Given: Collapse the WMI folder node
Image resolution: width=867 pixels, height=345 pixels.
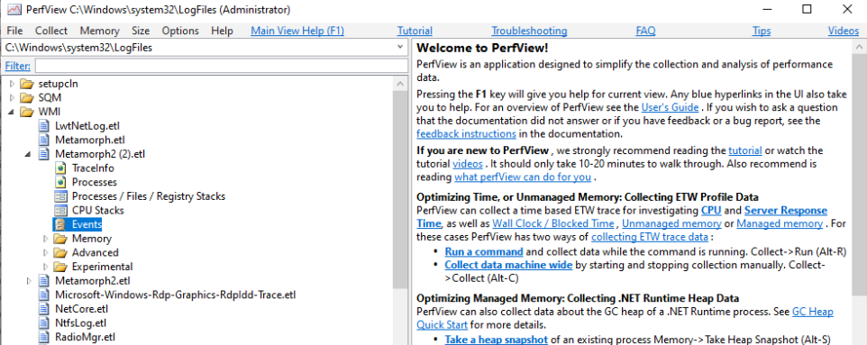Looking at the screenshot, I should (12, 113).
